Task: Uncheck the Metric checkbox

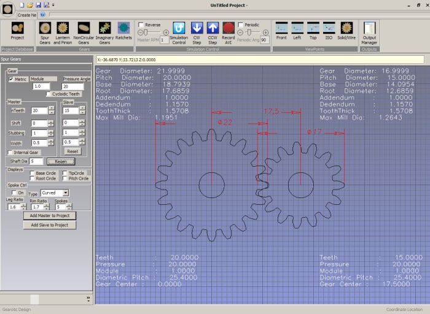Action: [x=11, y=79]
